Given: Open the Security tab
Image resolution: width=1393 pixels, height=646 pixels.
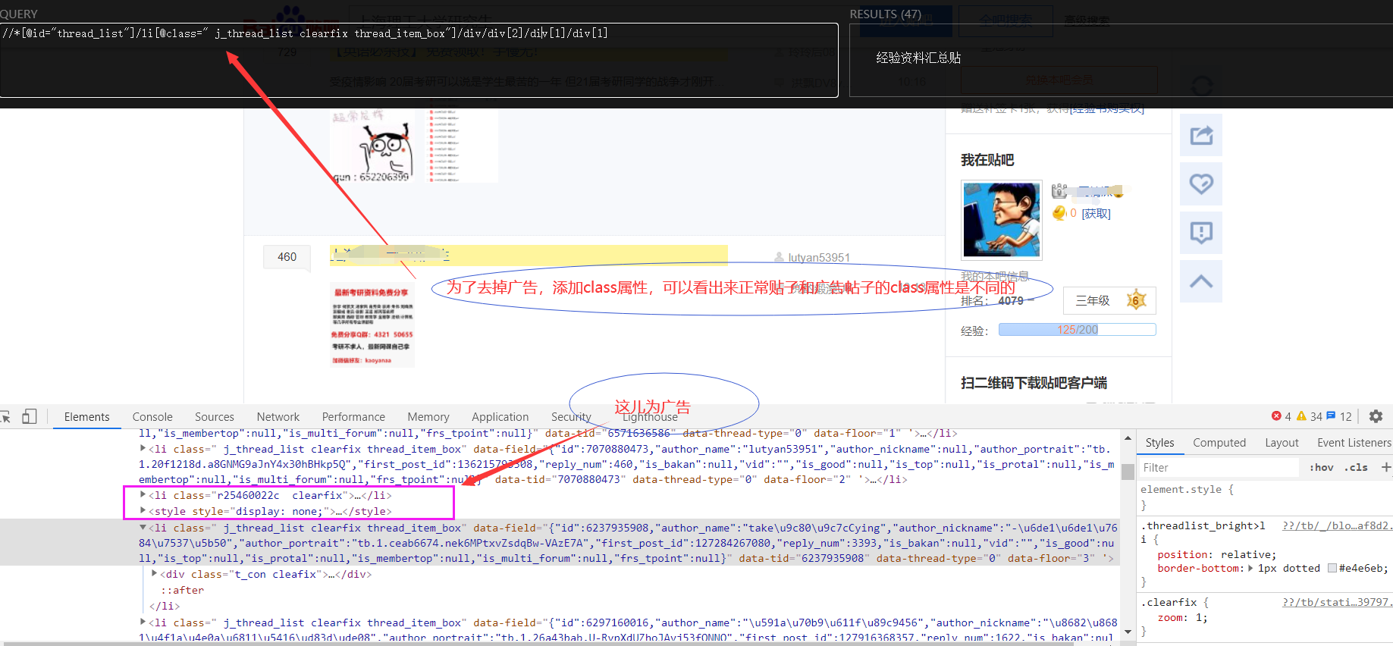Looking at the screenshot, I should (571, 417).
